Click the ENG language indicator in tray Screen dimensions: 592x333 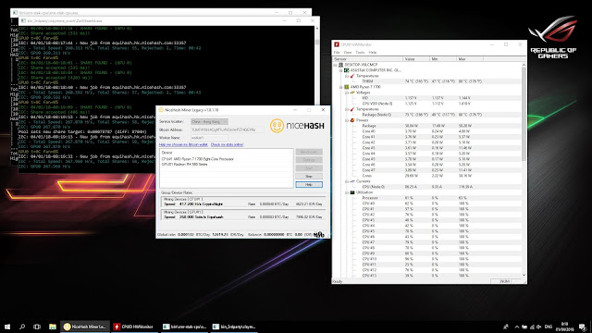pyautogui.click(x=549, y=327)
